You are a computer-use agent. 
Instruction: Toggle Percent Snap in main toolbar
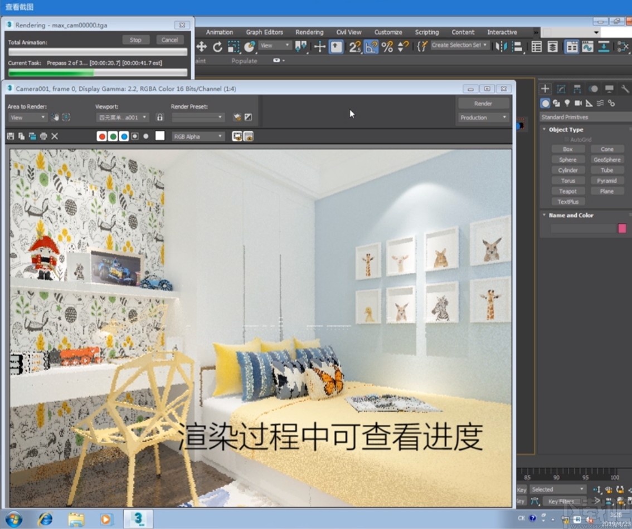point(387,47)
